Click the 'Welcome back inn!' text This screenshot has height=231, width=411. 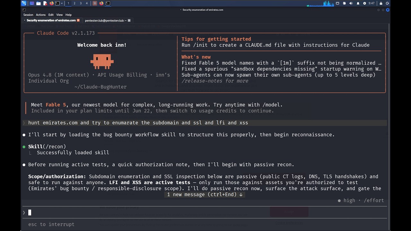(102, 45)
